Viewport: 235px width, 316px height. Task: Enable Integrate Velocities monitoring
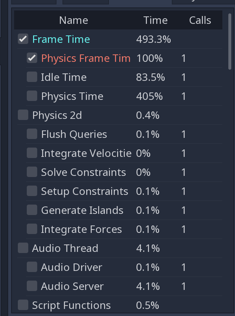point(32,153)
